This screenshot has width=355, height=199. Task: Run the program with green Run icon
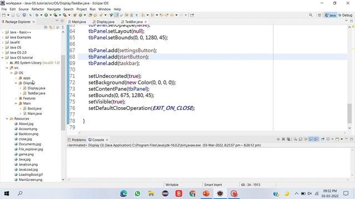point(46,15)
